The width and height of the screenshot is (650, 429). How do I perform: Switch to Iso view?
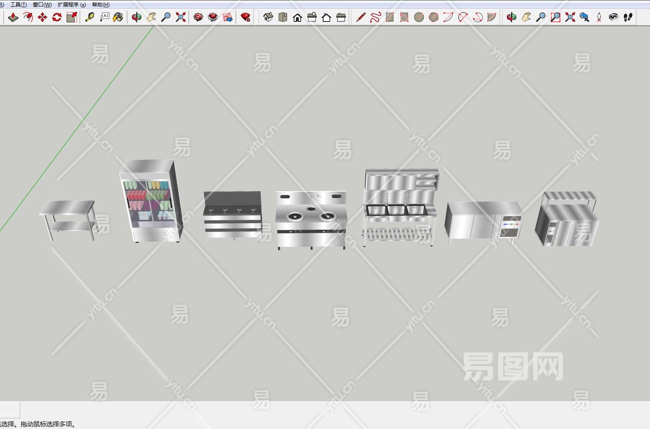tap(268, 17)
